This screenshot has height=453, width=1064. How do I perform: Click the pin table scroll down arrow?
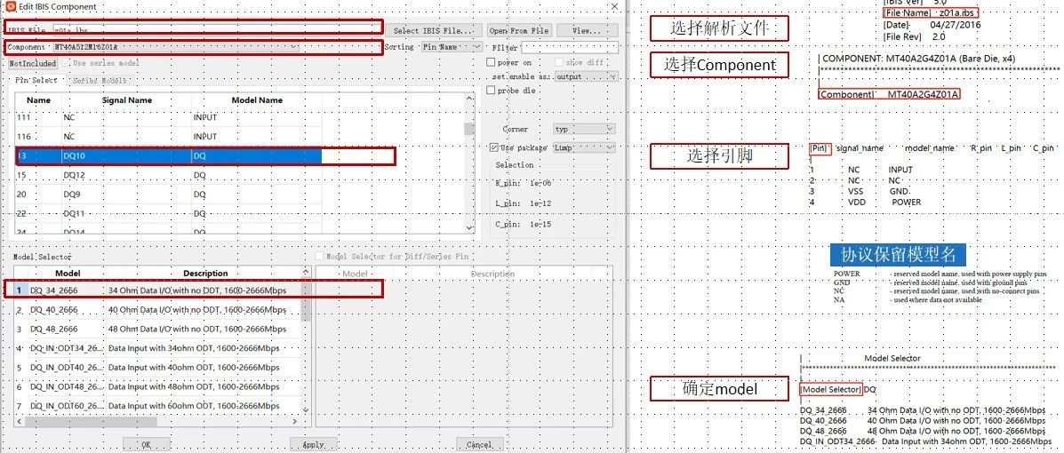(469, 228)
